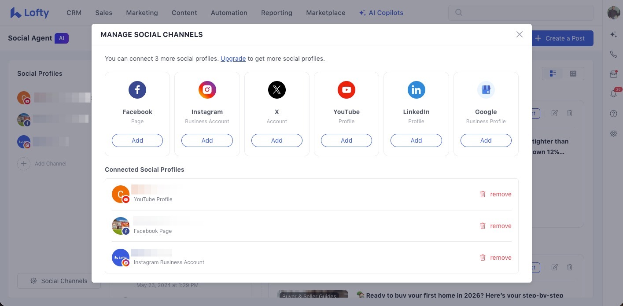Screen dimensions: 623x306
Task: Click the Create a Post button
Action: (560, 38)
